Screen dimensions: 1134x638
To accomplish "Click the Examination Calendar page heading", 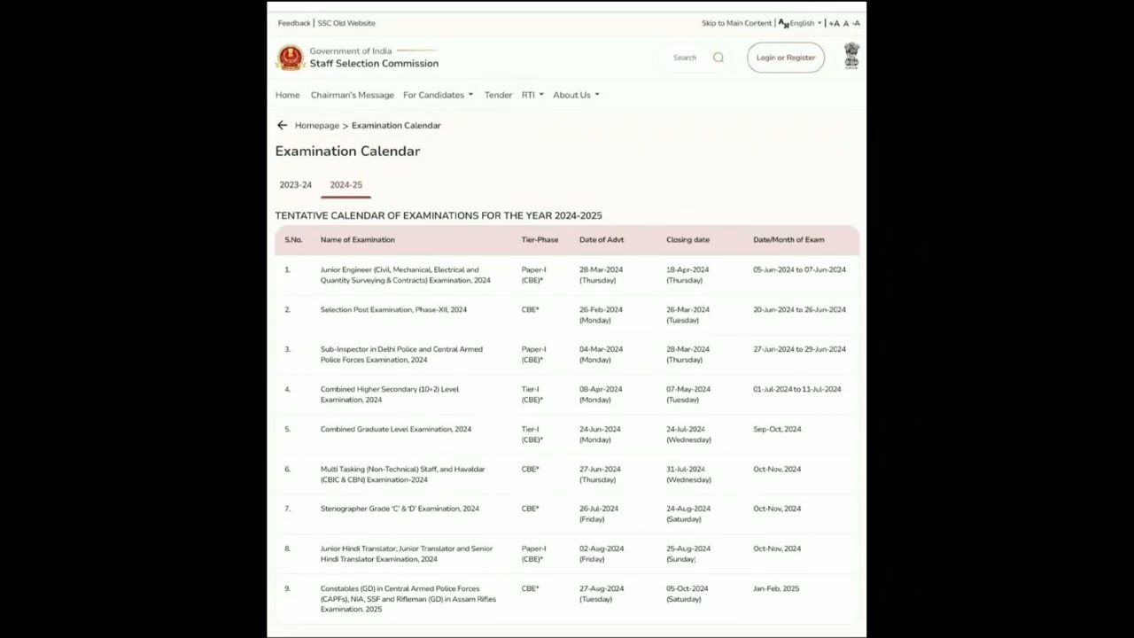I will (347, 152).
